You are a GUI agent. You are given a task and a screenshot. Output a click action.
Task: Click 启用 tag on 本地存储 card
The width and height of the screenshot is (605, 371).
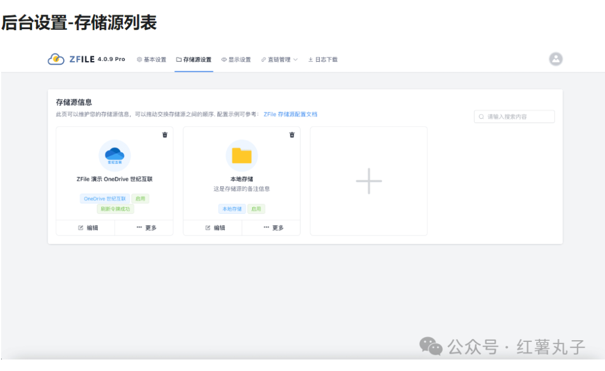click(x=256, y=209)
